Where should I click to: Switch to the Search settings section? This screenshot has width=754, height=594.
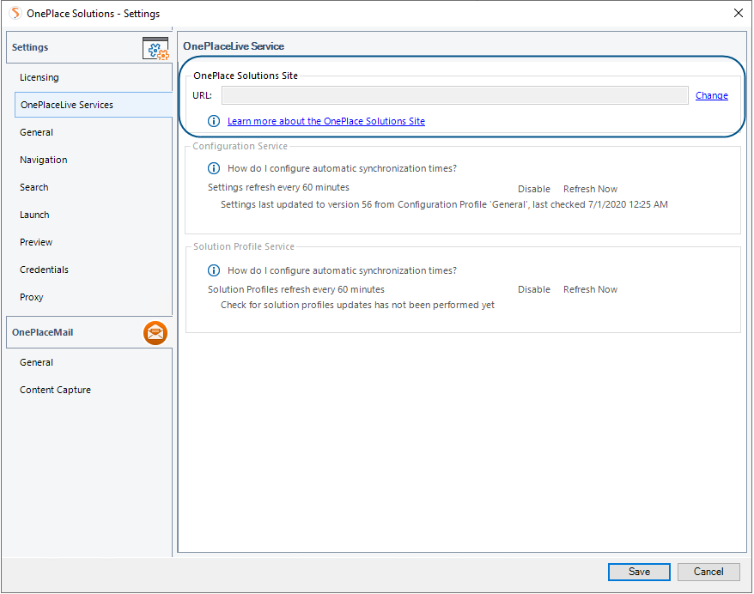coord(33,186)
